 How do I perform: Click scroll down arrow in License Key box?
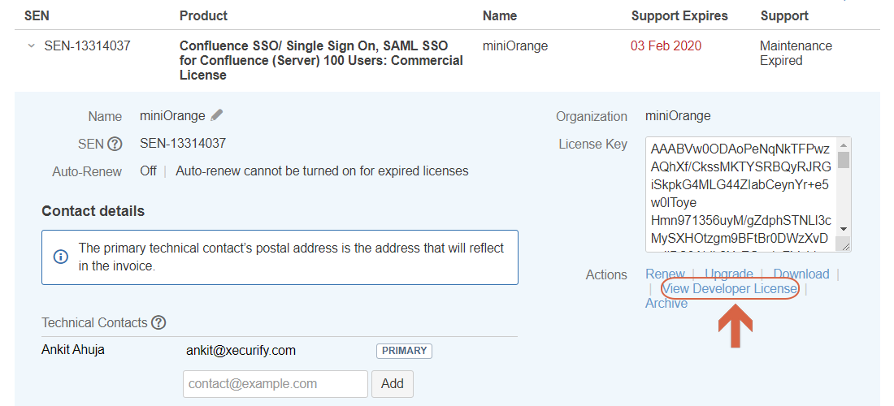pos(844,229)
